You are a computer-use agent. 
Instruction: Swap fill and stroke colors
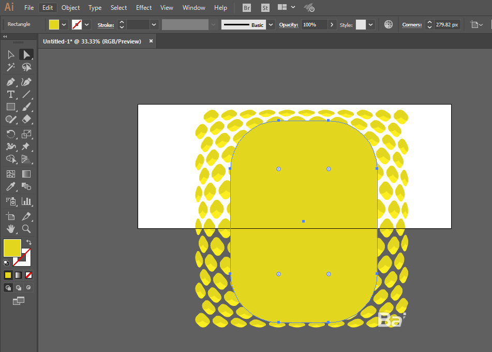[x=29, y=242]
